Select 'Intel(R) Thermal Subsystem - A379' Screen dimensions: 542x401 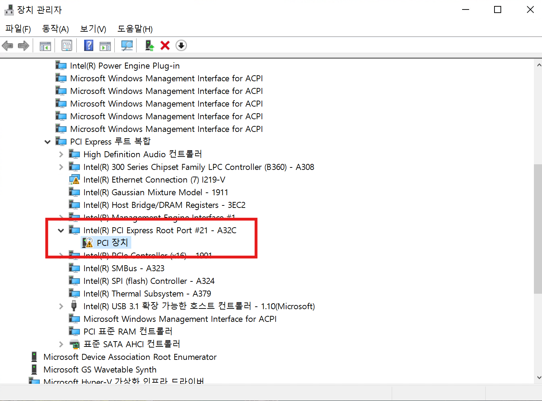point(147,294)
